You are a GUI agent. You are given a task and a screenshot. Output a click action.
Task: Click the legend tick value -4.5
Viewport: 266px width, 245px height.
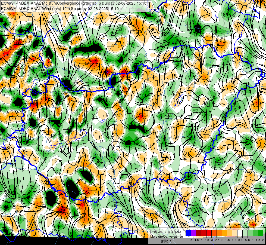[x=196, y=240]
